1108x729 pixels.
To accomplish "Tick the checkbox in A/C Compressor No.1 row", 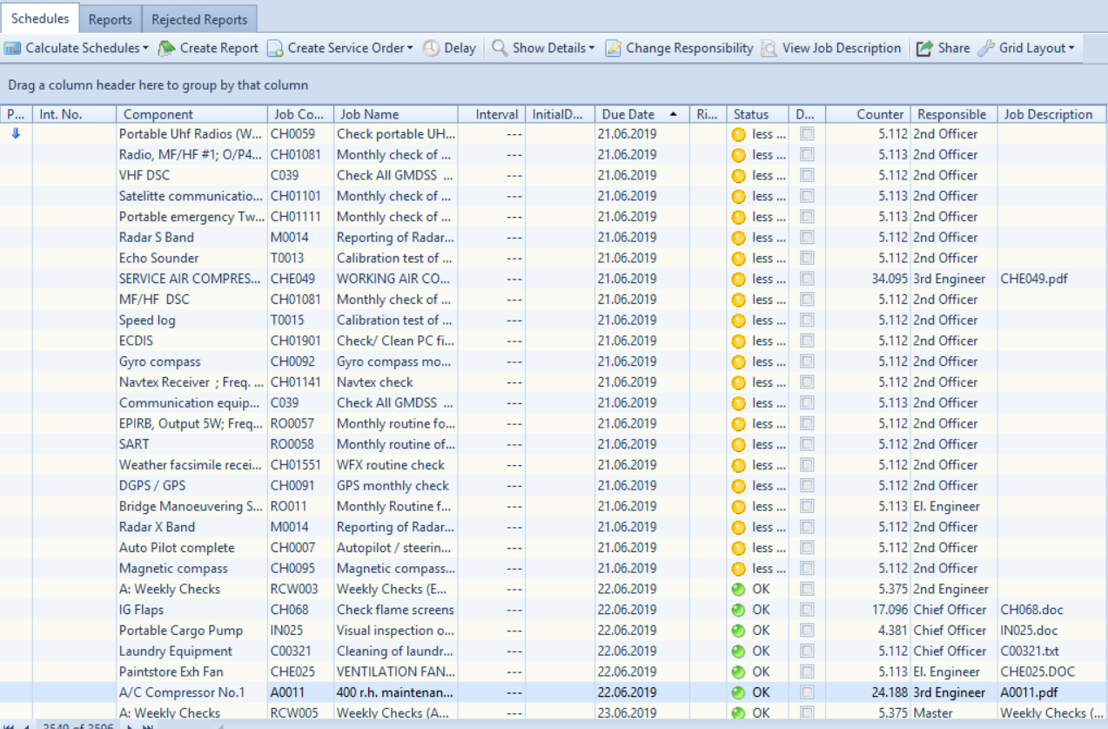I will point(807,692).
